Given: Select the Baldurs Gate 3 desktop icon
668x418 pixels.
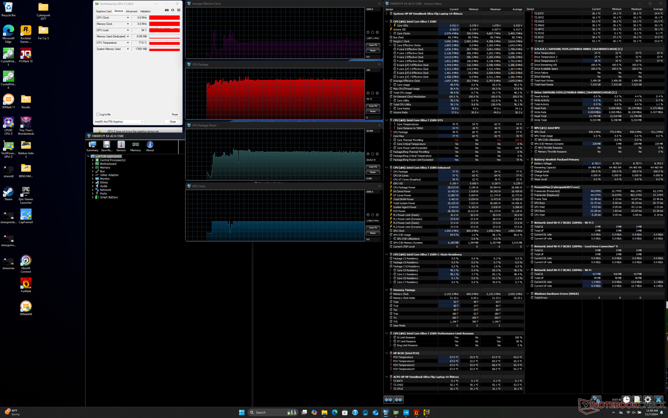Looking at the screenshot, I should 26,149.
